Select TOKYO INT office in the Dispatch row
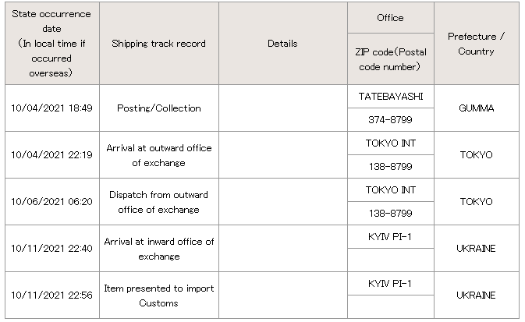This screenshot has height=322, width=525. tap(390, 189)
